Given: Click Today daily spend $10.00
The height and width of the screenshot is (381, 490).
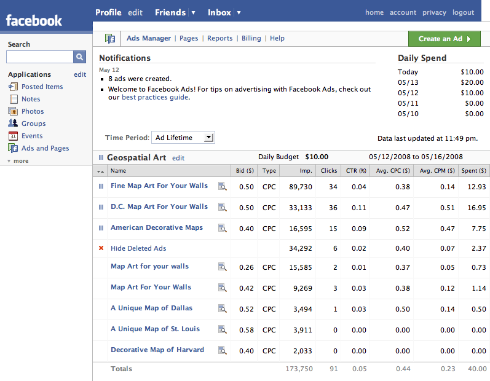Looking at the screenshot, I should pyautogui.click(x=472, y=72).
